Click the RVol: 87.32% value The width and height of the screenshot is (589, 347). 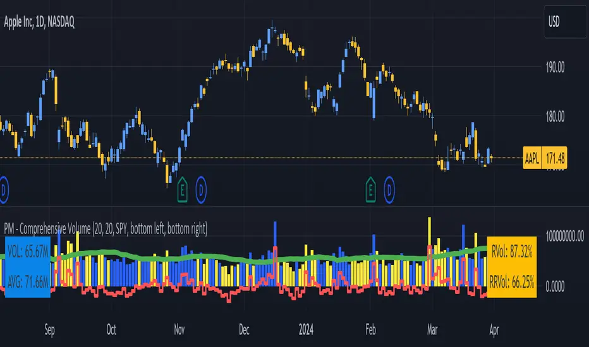tap(512, 252)
